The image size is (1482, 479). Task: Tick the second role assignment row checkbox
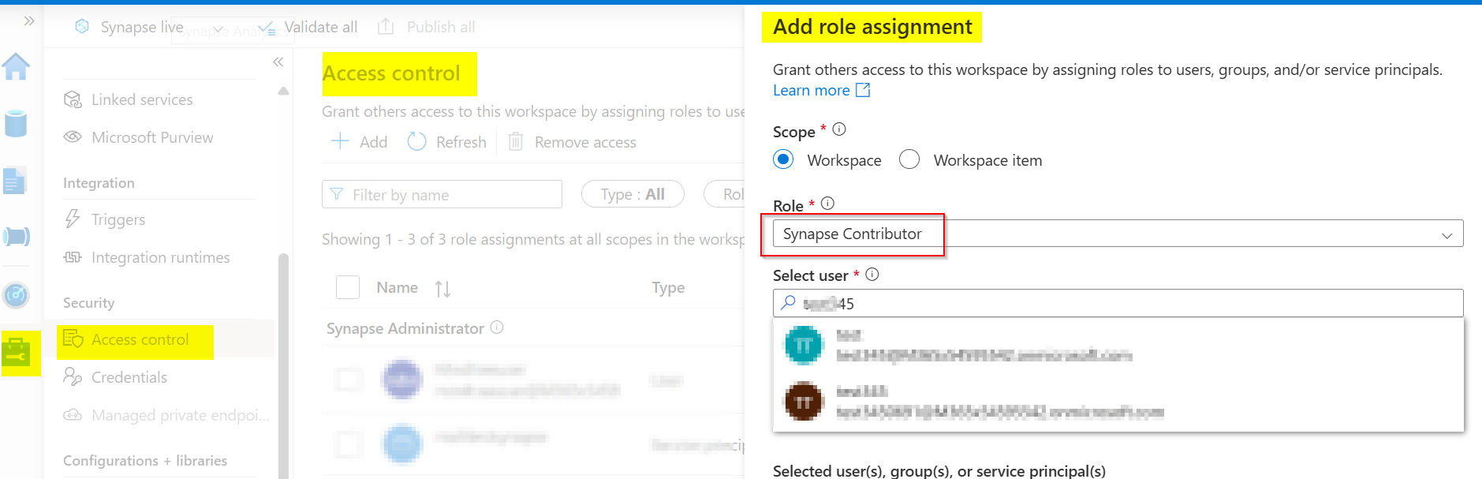(348, 444)
